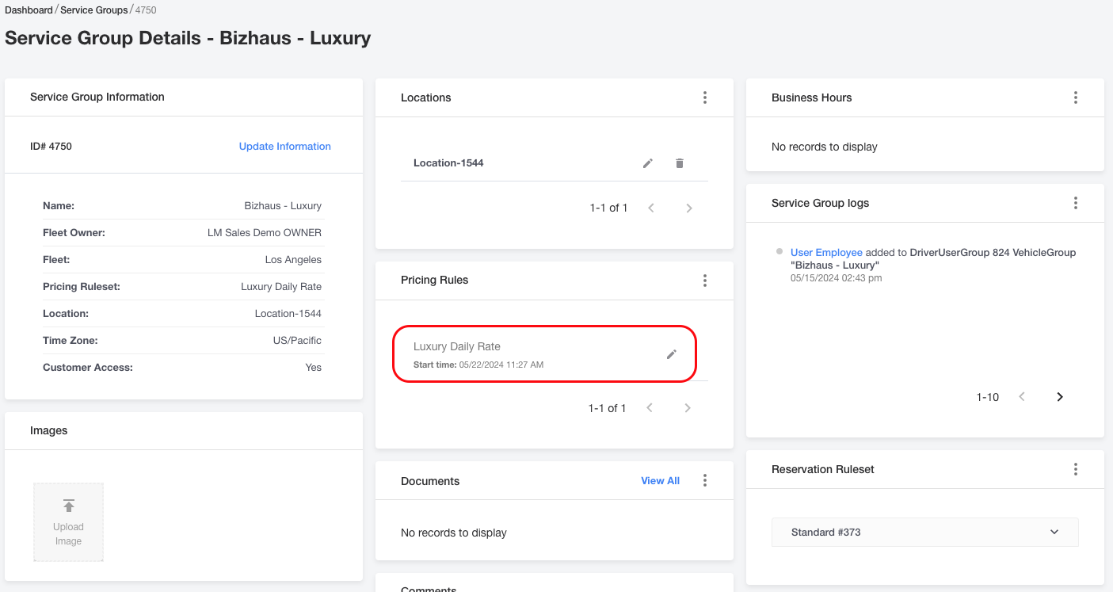This screenshot has width=1113, height=592.
Task: Go to next page of Service Group logs
Action: click(1060, 397)
